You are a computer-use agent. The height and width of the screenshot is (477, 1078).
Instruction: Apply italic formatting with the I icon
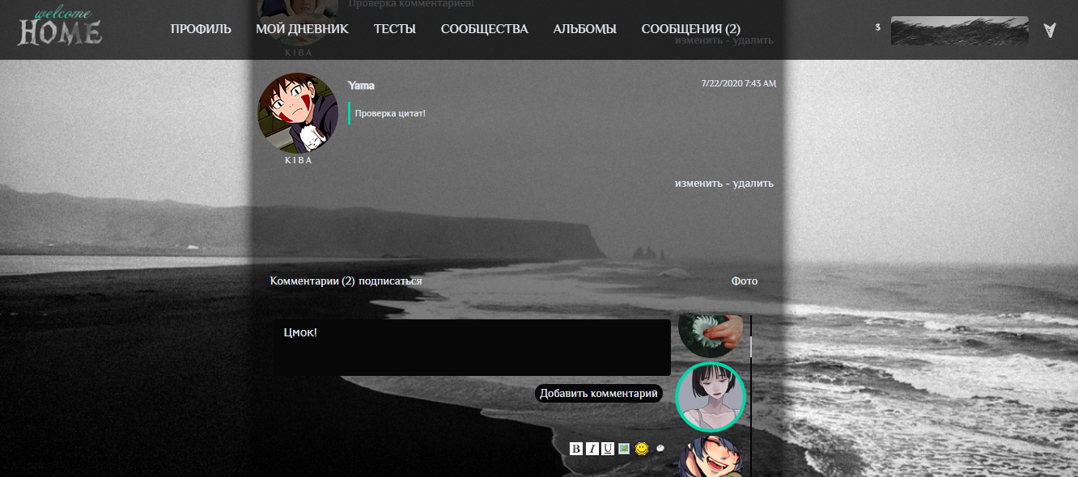(592, 449)
